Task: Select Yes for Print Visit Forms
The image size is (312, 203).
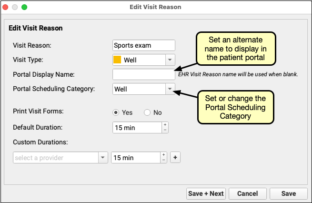Action: tap(116, 112)
